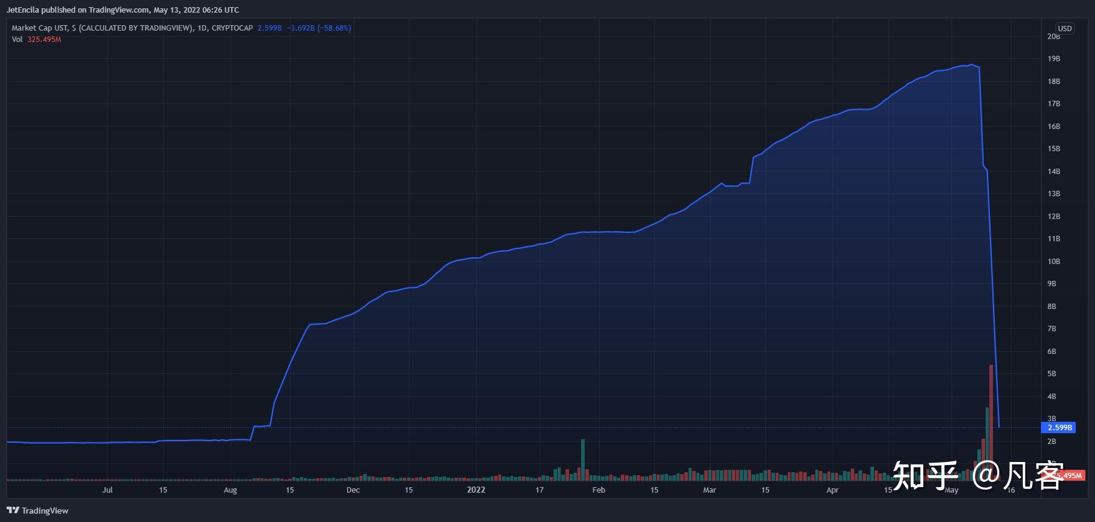Click the tallest red volume bar
Image resolution: width=1095 pixels, height=522 pixels.
tap(991, 422)
